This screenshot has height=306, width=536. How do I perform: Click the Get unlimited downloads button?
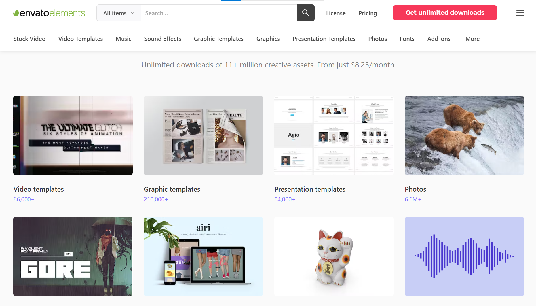tap(445, 13)
